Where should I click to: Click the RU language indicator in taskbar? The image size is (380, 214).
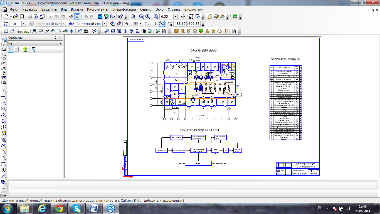tap(320, 208)
